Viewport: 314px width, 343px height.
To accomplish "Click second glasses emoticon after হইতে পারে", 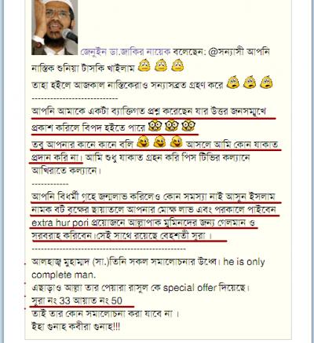I will pyautogui.click(x=172, y=126).
